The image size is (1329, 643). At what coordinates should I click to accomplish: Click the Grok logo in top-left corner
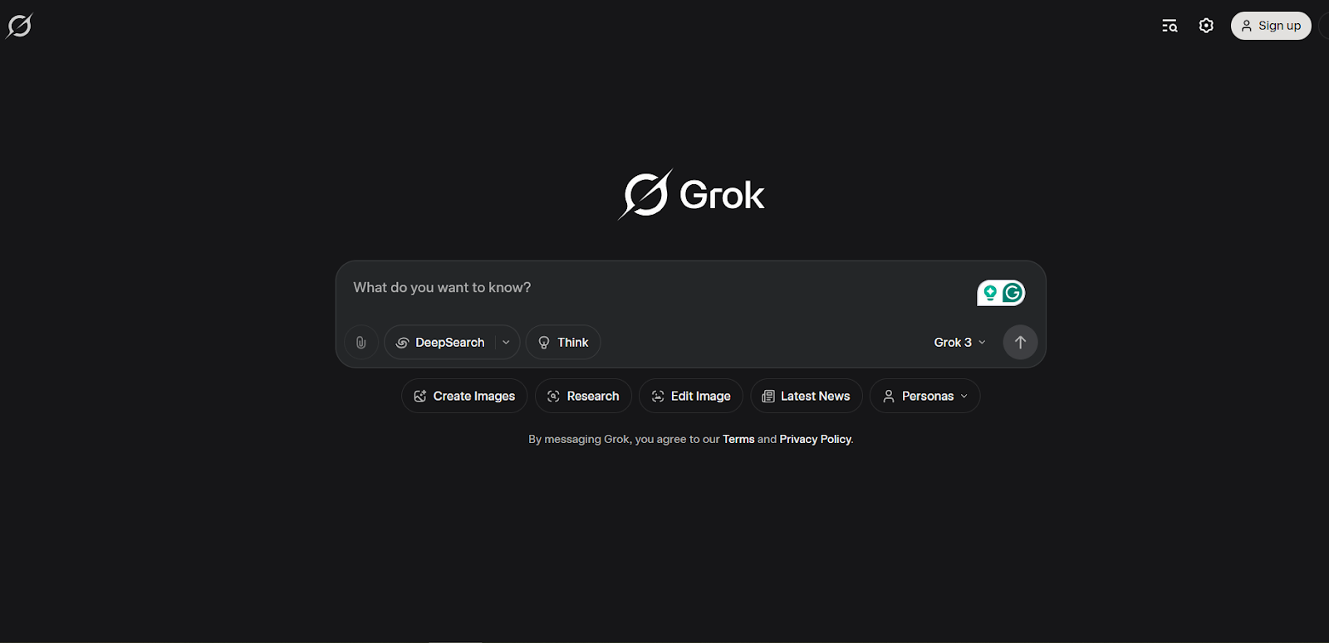(x=19, y=26)
